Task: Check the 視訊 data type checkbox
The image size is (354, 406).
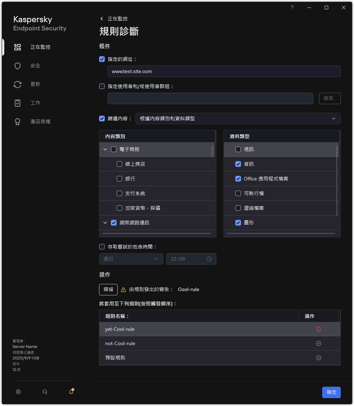Action: click(238, 149)
